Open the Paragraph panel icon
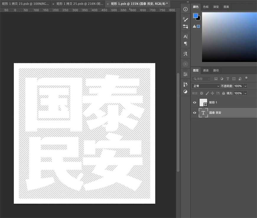 [x=186, y=44]
